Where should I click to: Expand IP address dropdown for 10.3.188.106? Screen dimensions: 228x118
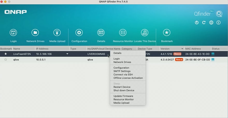point(67,54)
